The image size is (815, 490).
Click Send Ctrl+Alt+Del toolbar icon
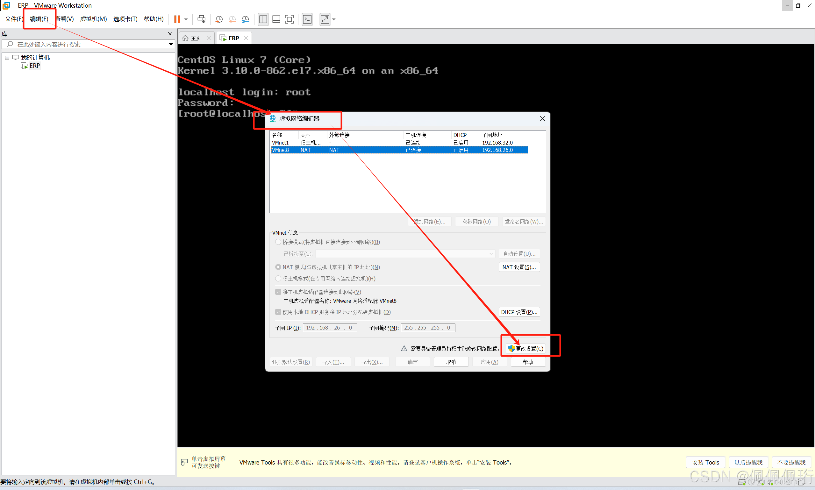pos(201,19)
